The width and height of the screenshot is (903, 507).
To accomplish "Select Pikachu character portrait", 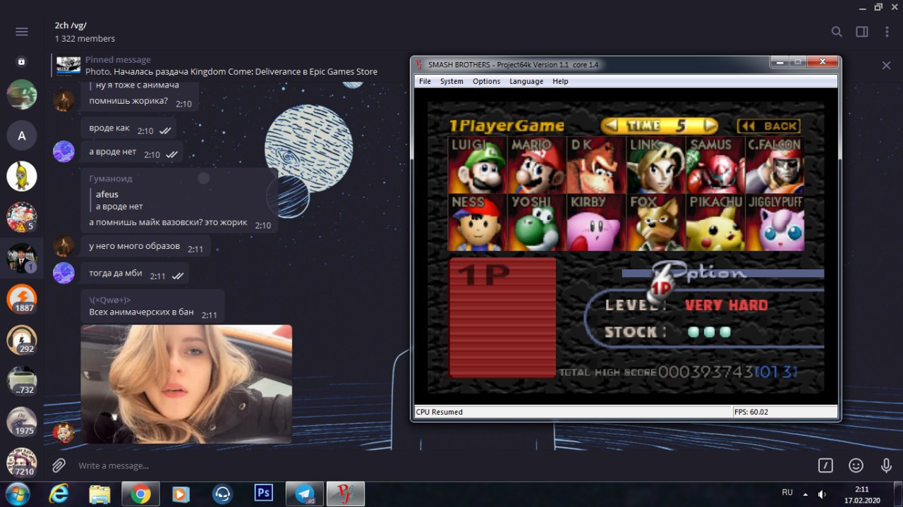I will [x=715, y=223].
